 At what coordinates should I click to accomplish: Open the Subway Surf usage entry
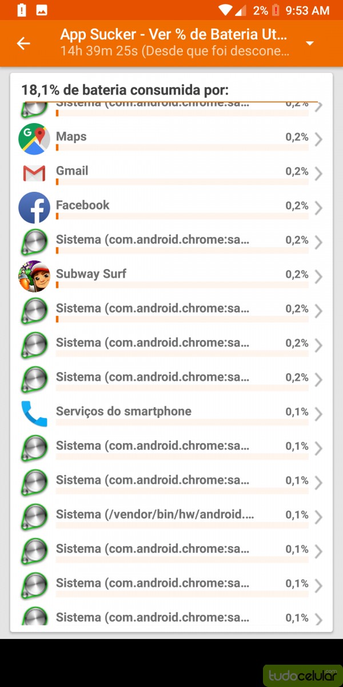coord(171,276)
